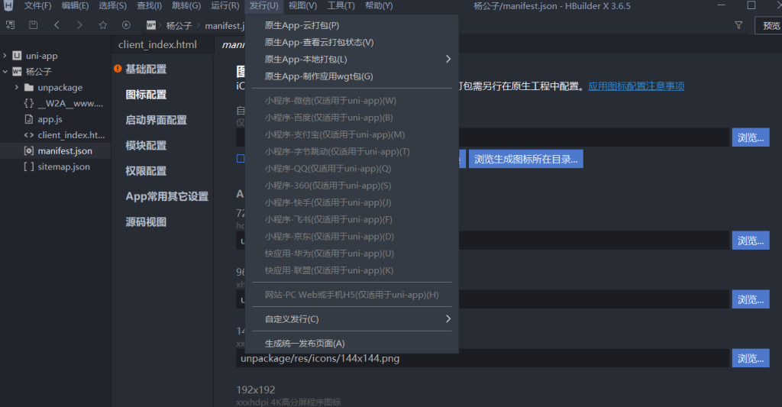Open the 文件(F) menu
The height and width of the screenshot is (407, 782).
point(38,6)
